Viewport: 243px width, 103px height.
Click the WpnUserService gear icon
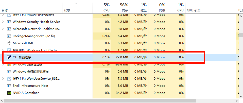pos(9,79)
